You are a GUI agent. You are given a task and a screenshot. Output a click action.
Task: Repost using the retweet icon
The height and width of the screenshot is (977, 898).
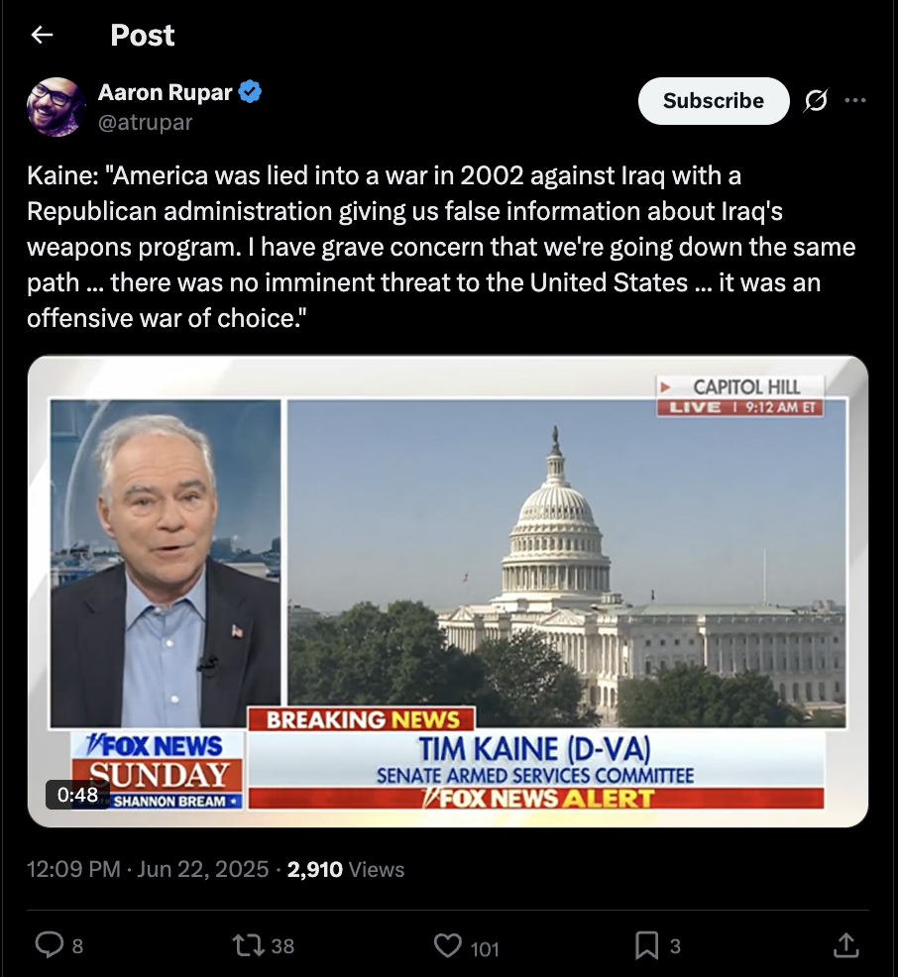[248, 945]
